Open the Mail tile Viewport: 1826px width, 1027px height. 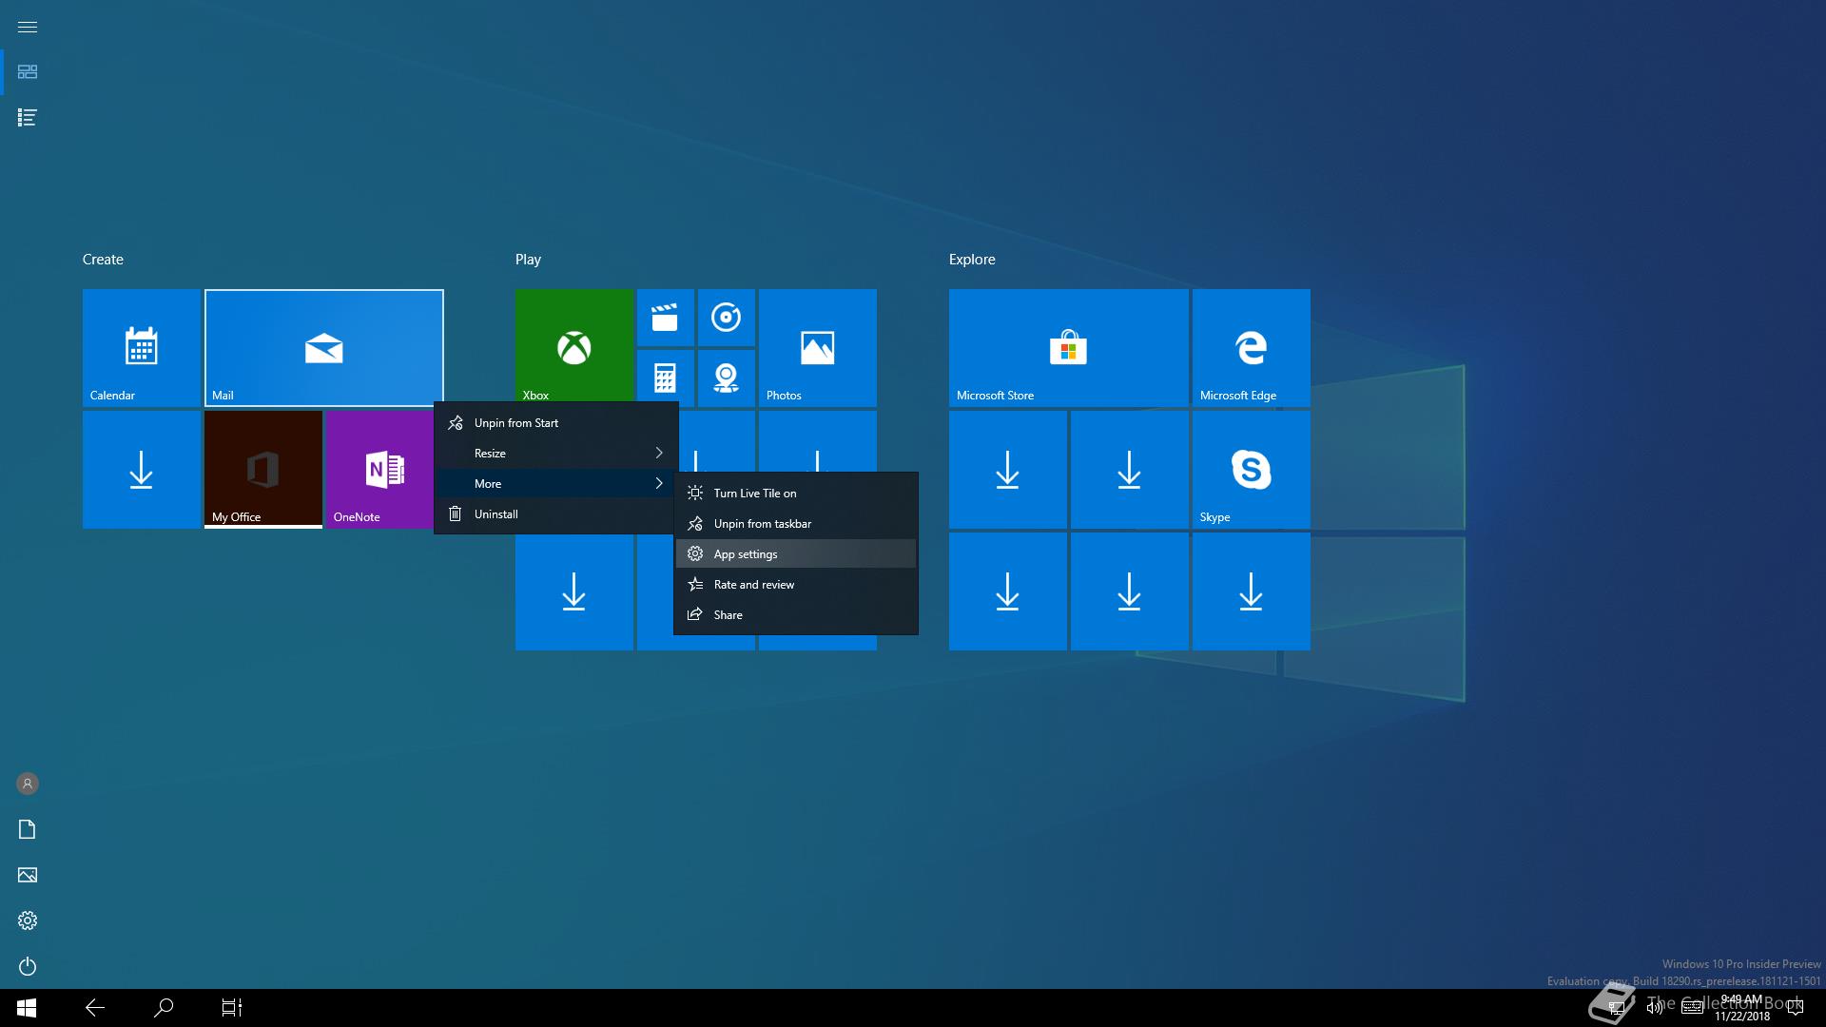pyautogui.click(x=324, y=348)
